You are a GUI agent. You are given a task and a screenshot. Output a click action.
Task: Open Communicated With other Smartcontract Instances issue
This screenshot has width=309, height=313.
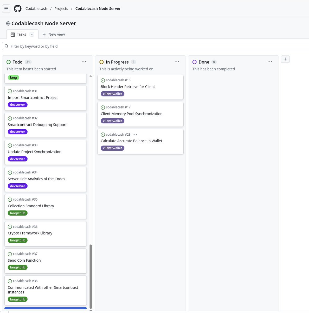point(43,290)
